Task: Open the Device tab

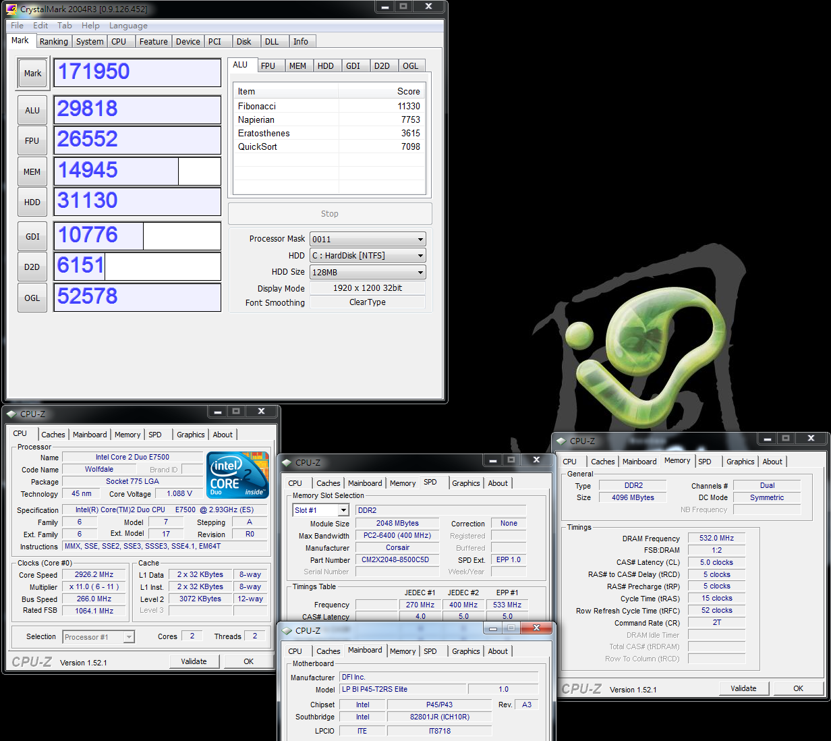Action: pyautogui.click(x=188, y=42)
